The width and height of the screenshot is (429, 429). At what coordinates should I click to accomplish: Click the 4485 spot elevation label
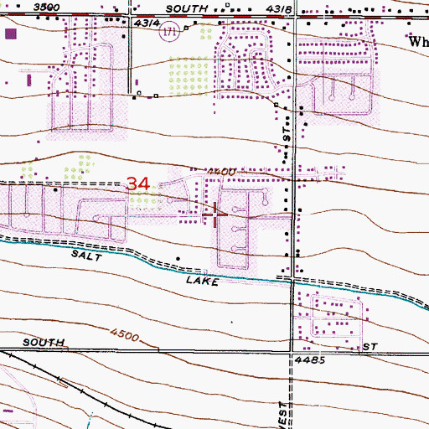tap(310, 360)
